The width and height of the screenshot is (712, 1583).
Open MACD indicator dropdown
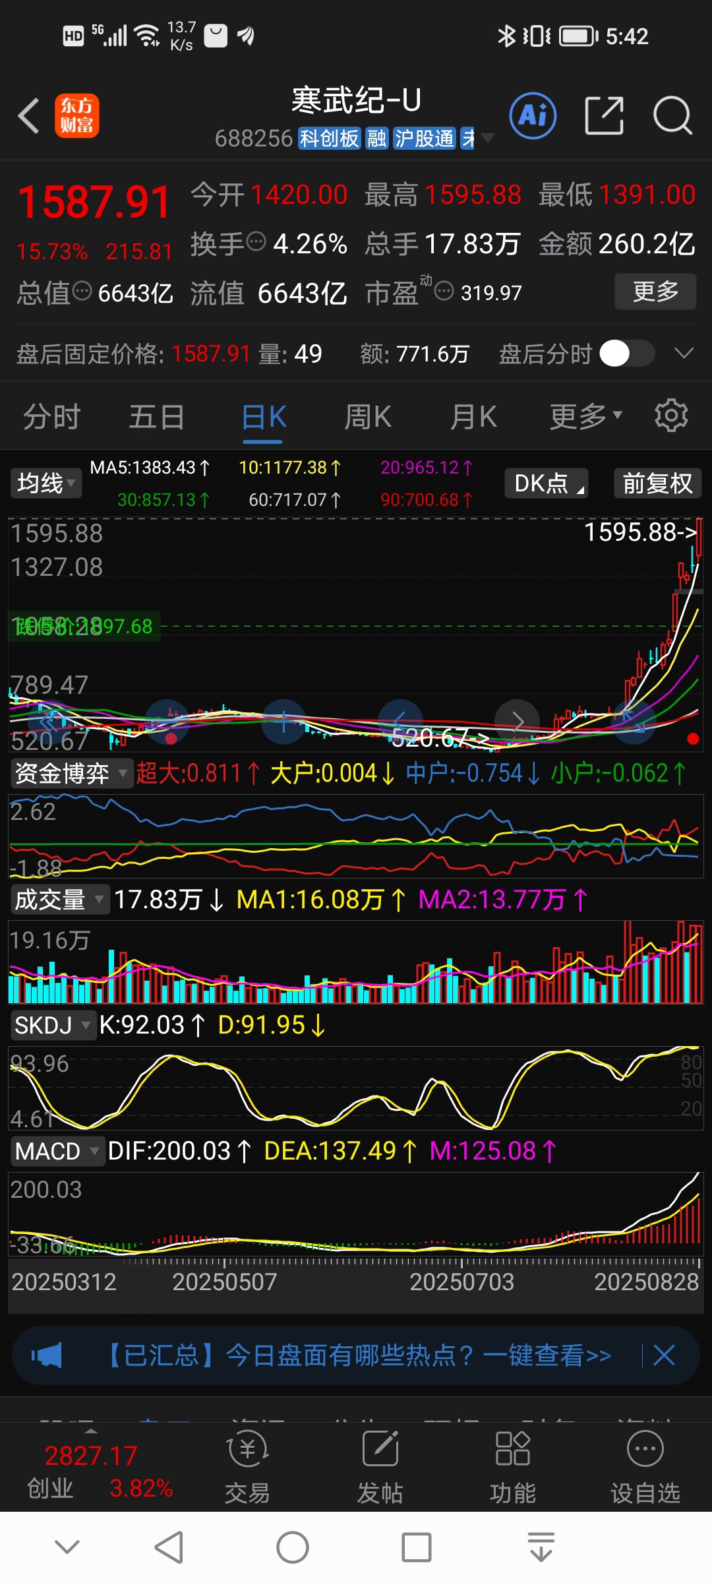click(x=57, y=1151)
